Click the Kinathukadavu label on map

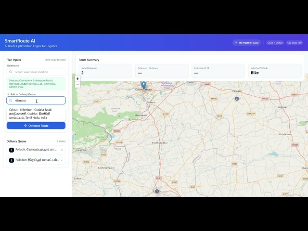click(160, 143)
